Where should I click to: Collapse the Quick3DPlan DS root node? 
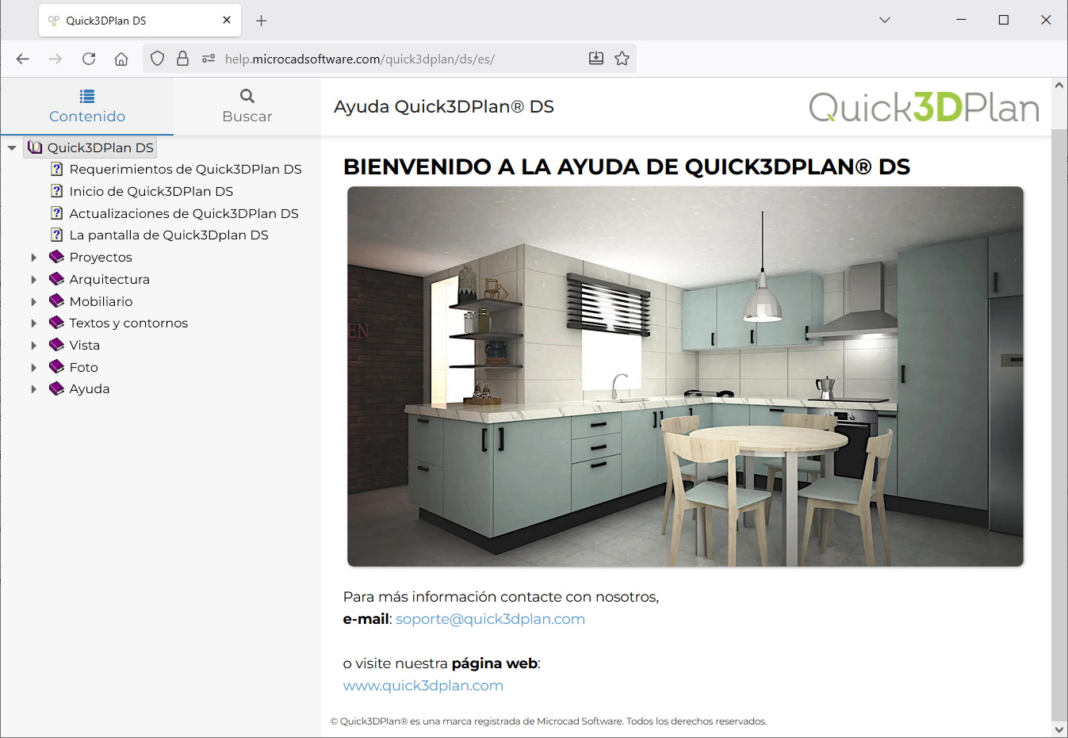click(x=12, y=148)
